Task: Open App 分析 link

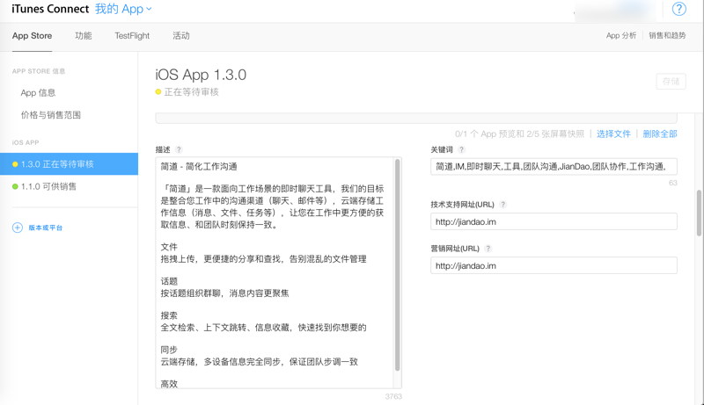Action: (621, 36)
